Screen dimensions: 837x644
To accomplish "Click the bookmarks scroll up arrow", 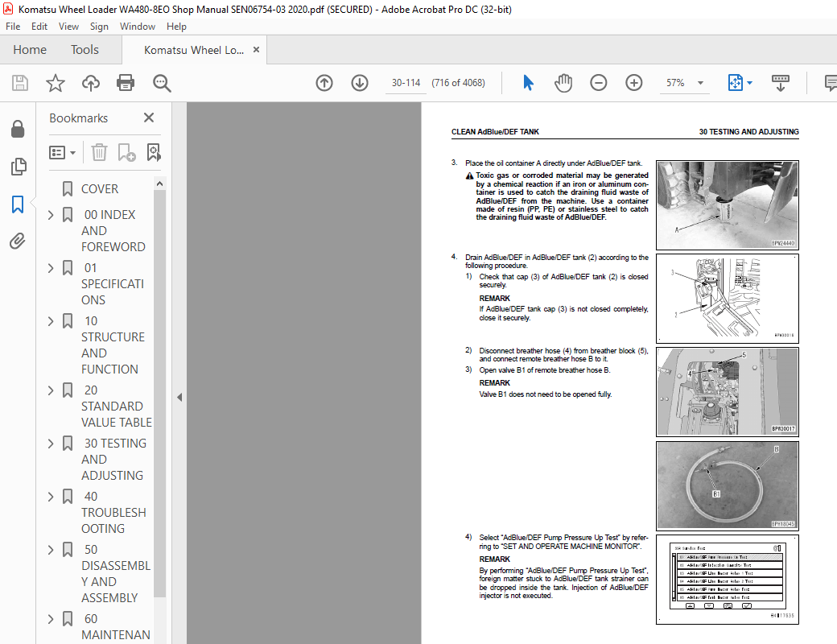I will [x=159, y=184].
